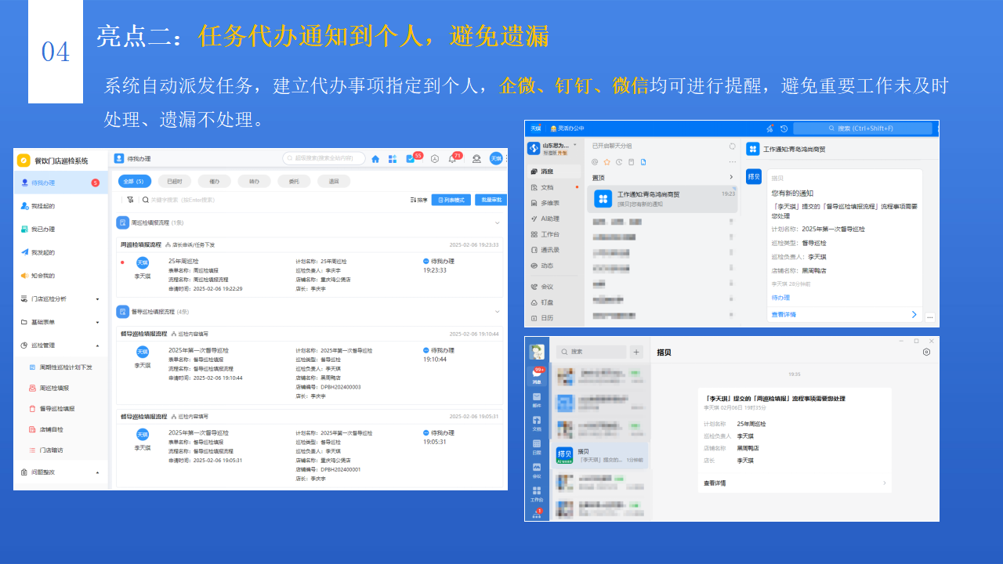1003x564 pixels.
Task: Open the 文档 section
Action: pos(546,187)
